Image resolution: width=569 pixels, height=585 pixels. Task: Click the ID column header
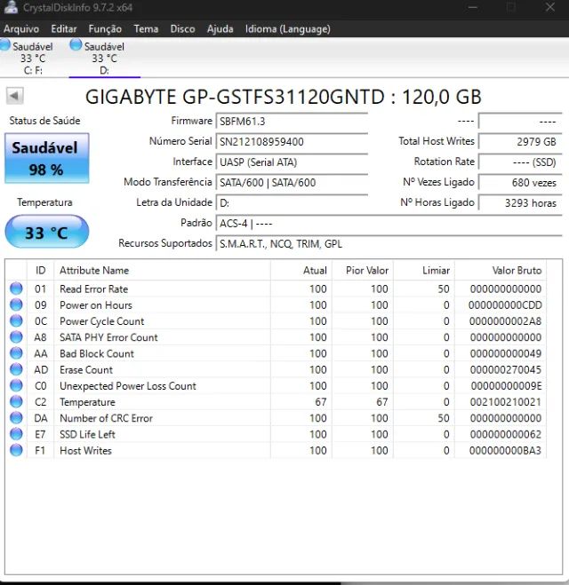coord(40,270)
